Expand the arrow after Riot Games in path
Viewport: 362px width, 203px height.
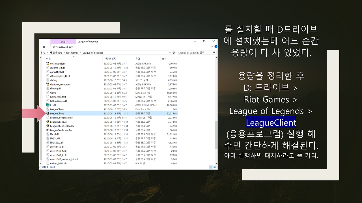pos(81,53)
